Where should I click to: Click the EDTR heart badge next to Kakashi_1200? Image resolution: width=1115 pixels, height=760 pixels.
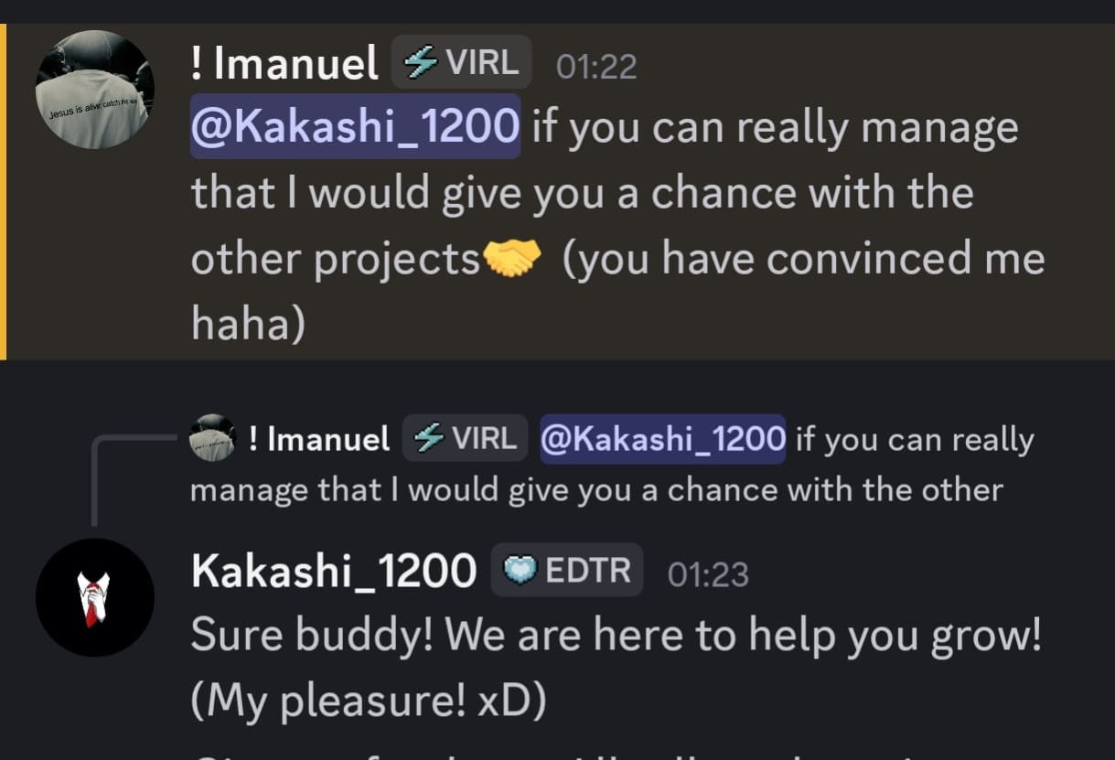(x=565, y=569)
